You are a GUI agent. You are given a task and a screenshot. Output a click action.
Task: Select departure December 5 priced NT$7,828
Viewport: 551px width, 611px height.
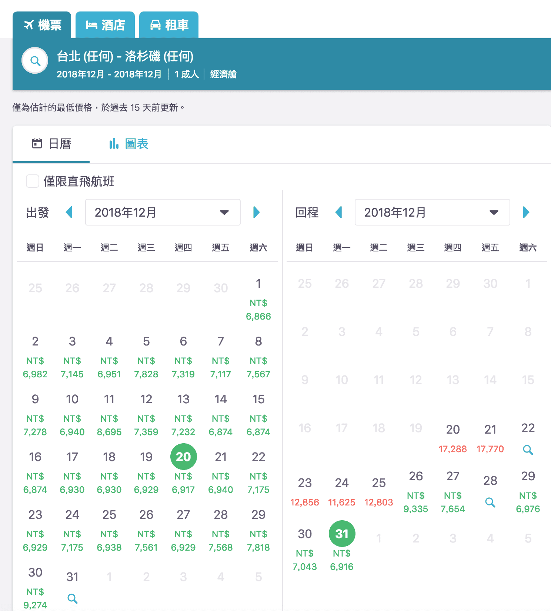click(x=146, y=357)
